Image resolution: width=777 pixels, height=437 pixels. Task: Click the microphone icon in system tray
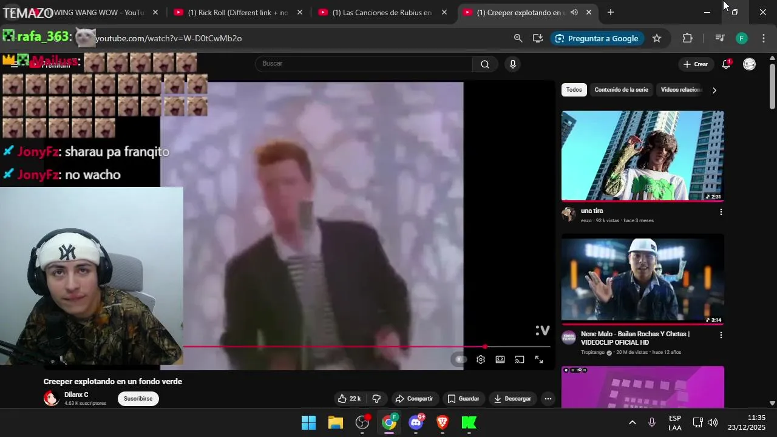click(x=652, y=422)
